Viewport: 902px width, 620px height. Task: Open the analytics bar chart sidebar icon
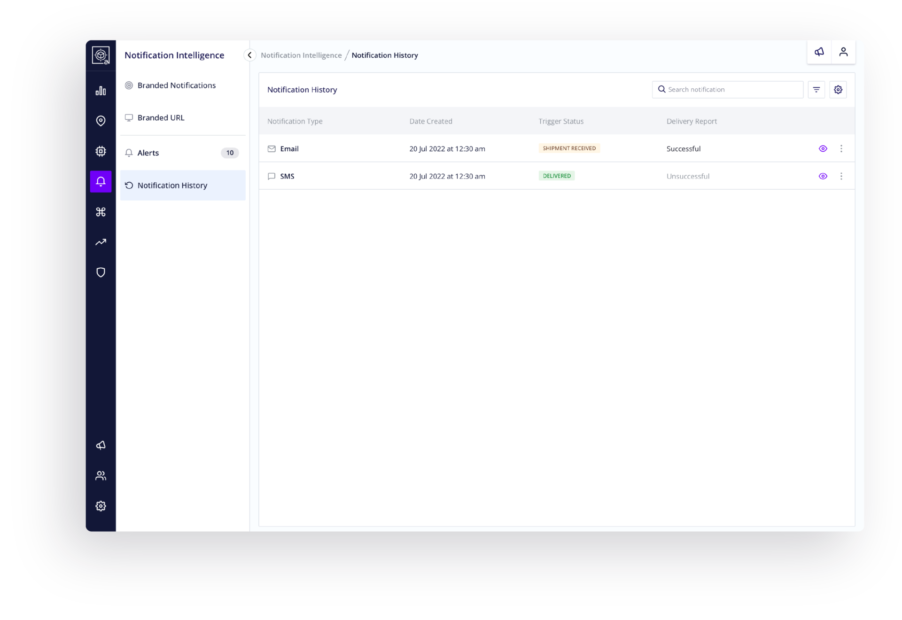click(x=101, y=90)
